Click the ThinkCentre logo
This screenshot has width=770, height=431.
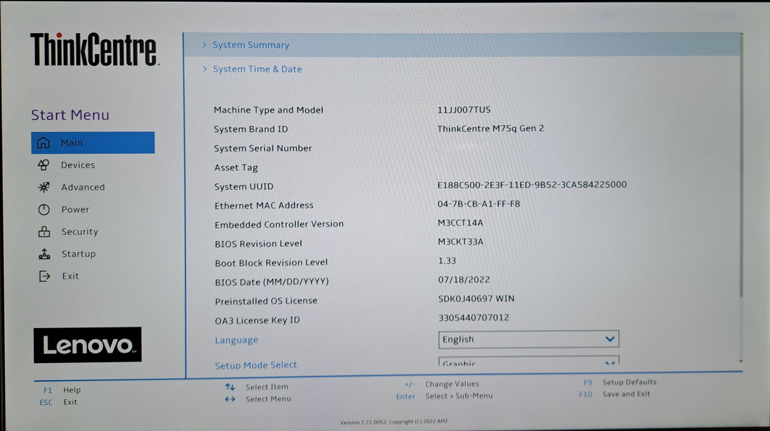pos(94,49)
